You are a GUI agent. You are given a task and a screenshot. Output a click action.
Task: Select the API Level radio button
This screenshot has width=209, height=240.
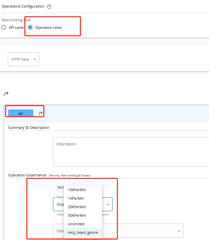4,28
